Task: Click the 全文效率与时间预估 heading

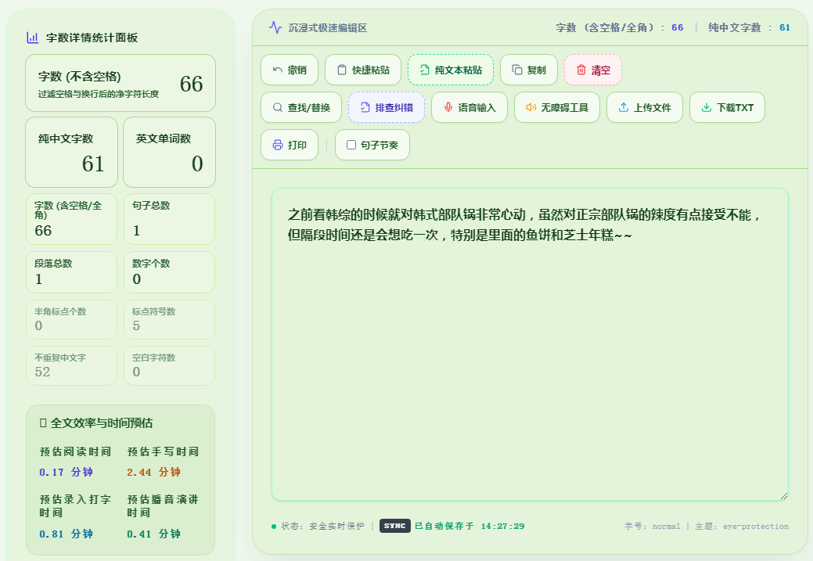Action: 96,423
